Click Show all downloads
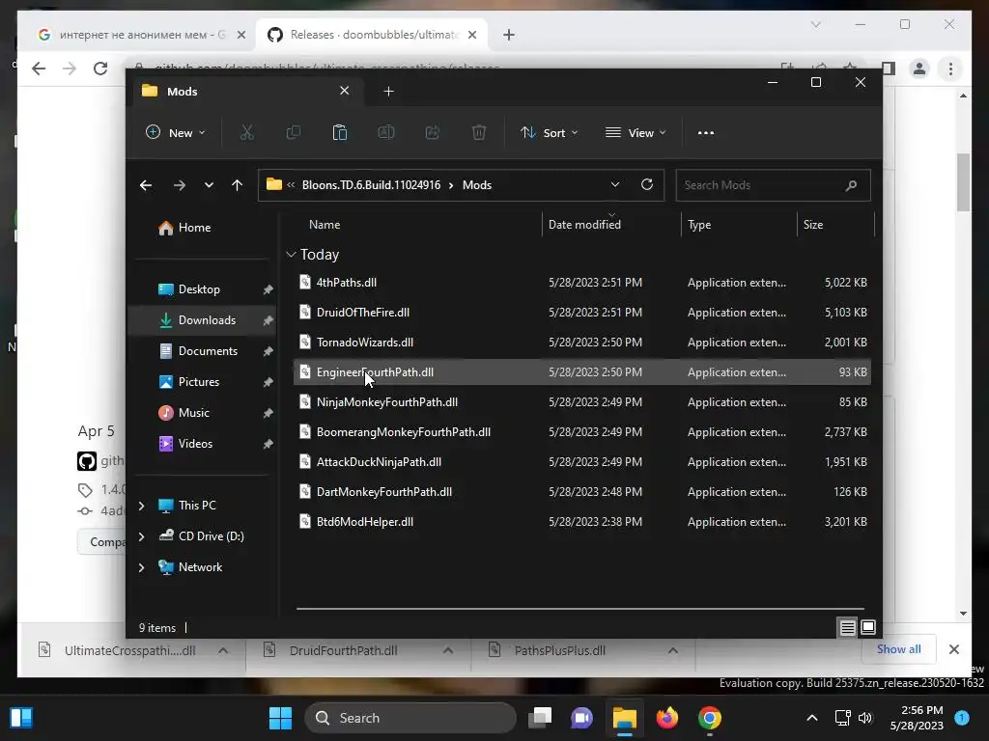 click(898, 649)
